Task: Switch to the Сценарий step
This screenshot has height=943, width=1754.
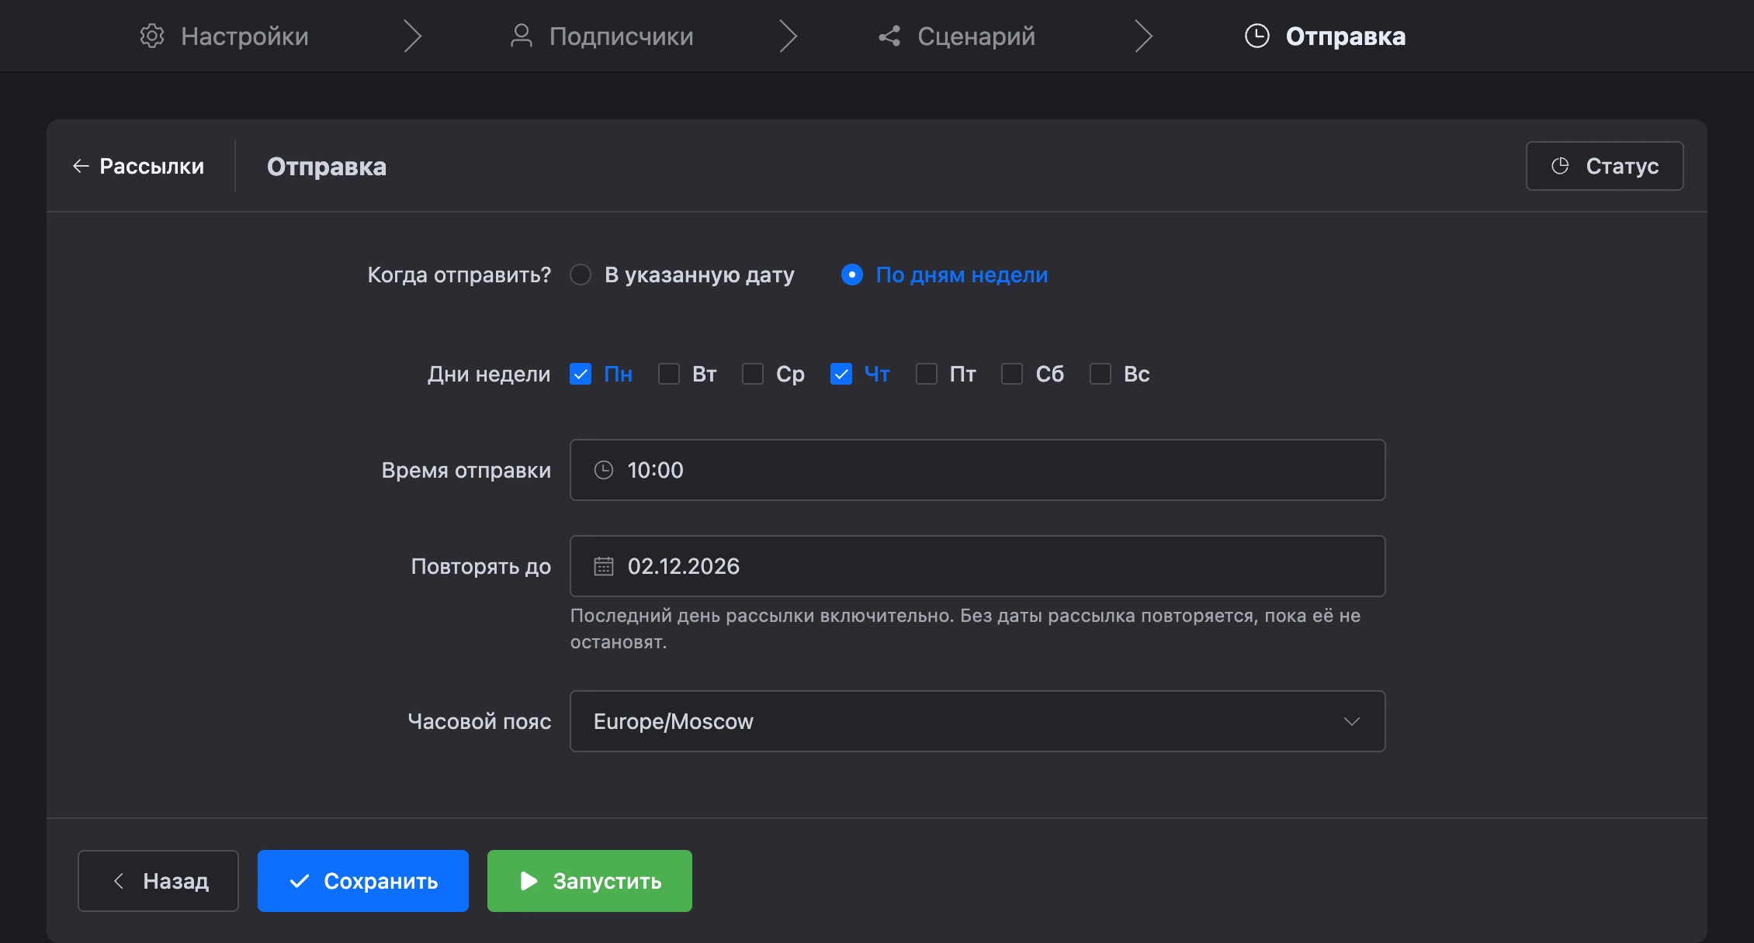Action: [956, 36]
